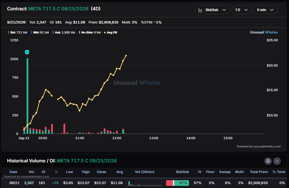Click the expand/collapse icon in Historical Volume panel

click(277, 161)
